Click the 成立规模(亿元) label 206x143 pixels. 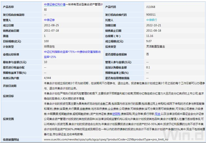[114, 41]
